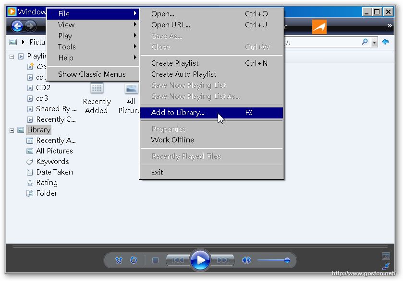
Task: Switch to compact mode icon
Action: coord(386,266)
